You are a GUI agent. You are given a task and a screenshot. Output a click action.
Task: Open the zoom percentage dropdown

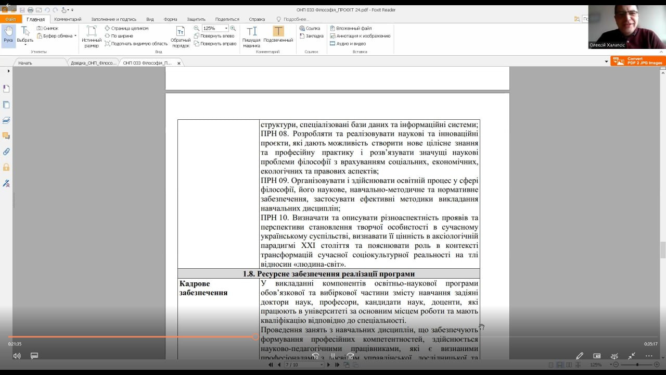tap(226, 28)
